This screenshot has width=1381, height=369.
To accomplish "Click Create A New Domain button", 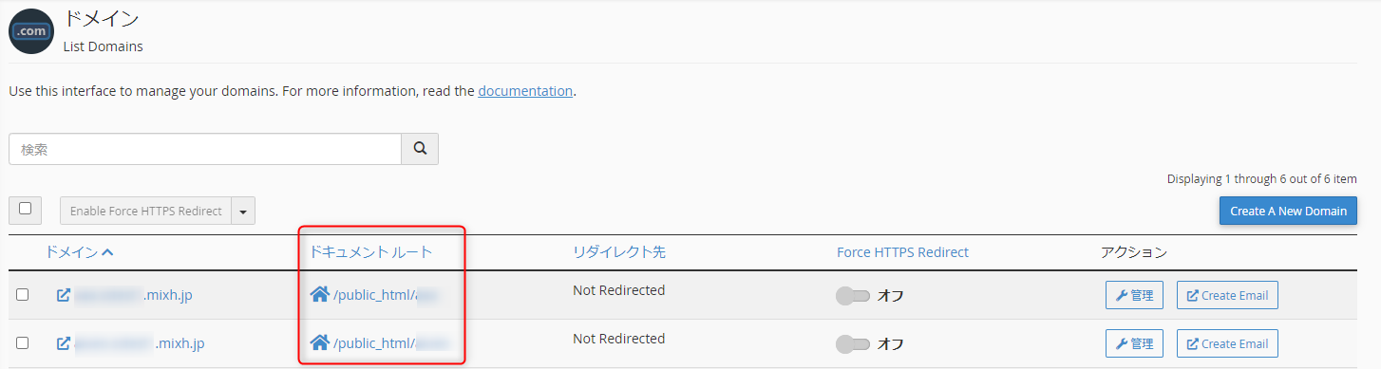I will click(1288, 211).
